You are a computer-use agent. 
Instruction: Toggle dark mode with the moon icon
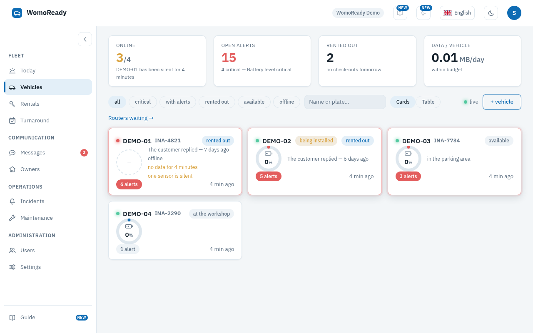click(x=491, y=13)
